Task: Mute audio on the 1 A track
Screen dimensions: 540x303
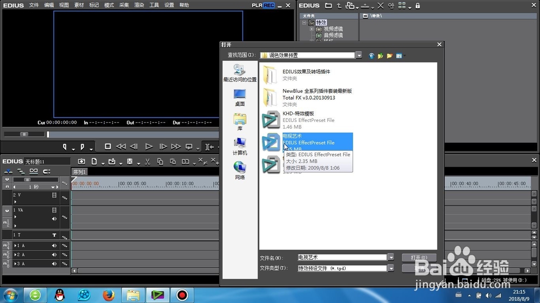Action: click(x=55, y=245)
